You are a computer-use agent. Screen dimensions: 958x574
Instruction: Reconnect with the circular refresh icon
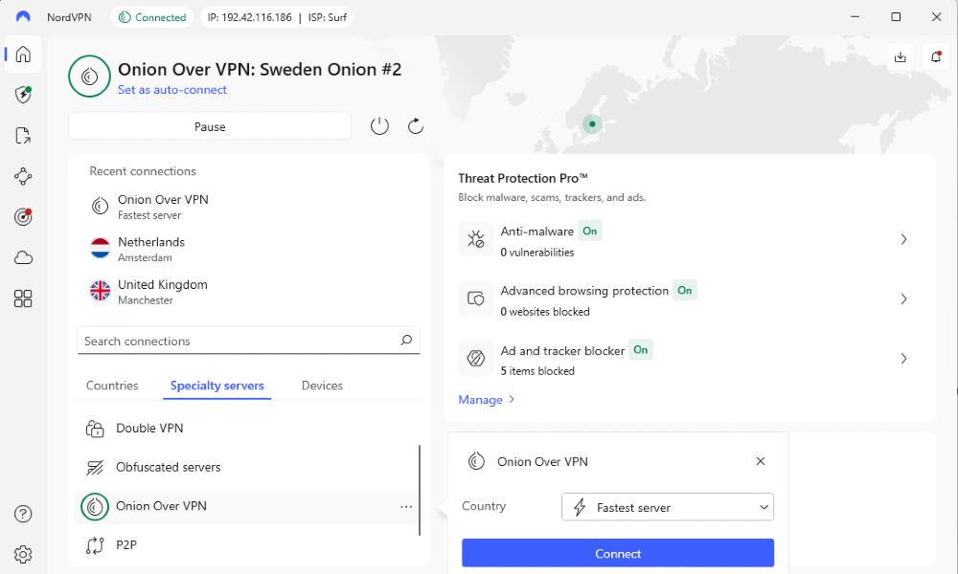pos(414,125)
